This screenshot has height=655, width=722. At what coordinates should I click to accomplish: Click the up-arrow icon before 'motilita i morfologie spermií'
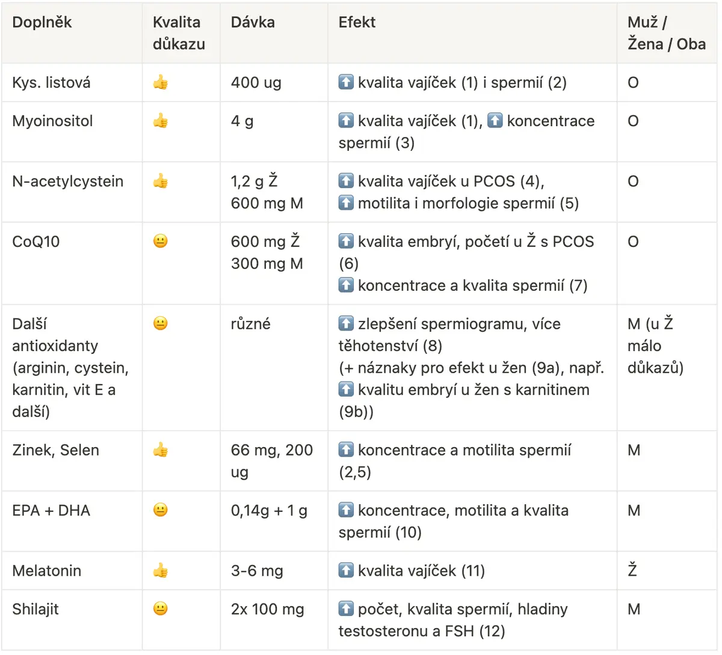tap(346, 203)
